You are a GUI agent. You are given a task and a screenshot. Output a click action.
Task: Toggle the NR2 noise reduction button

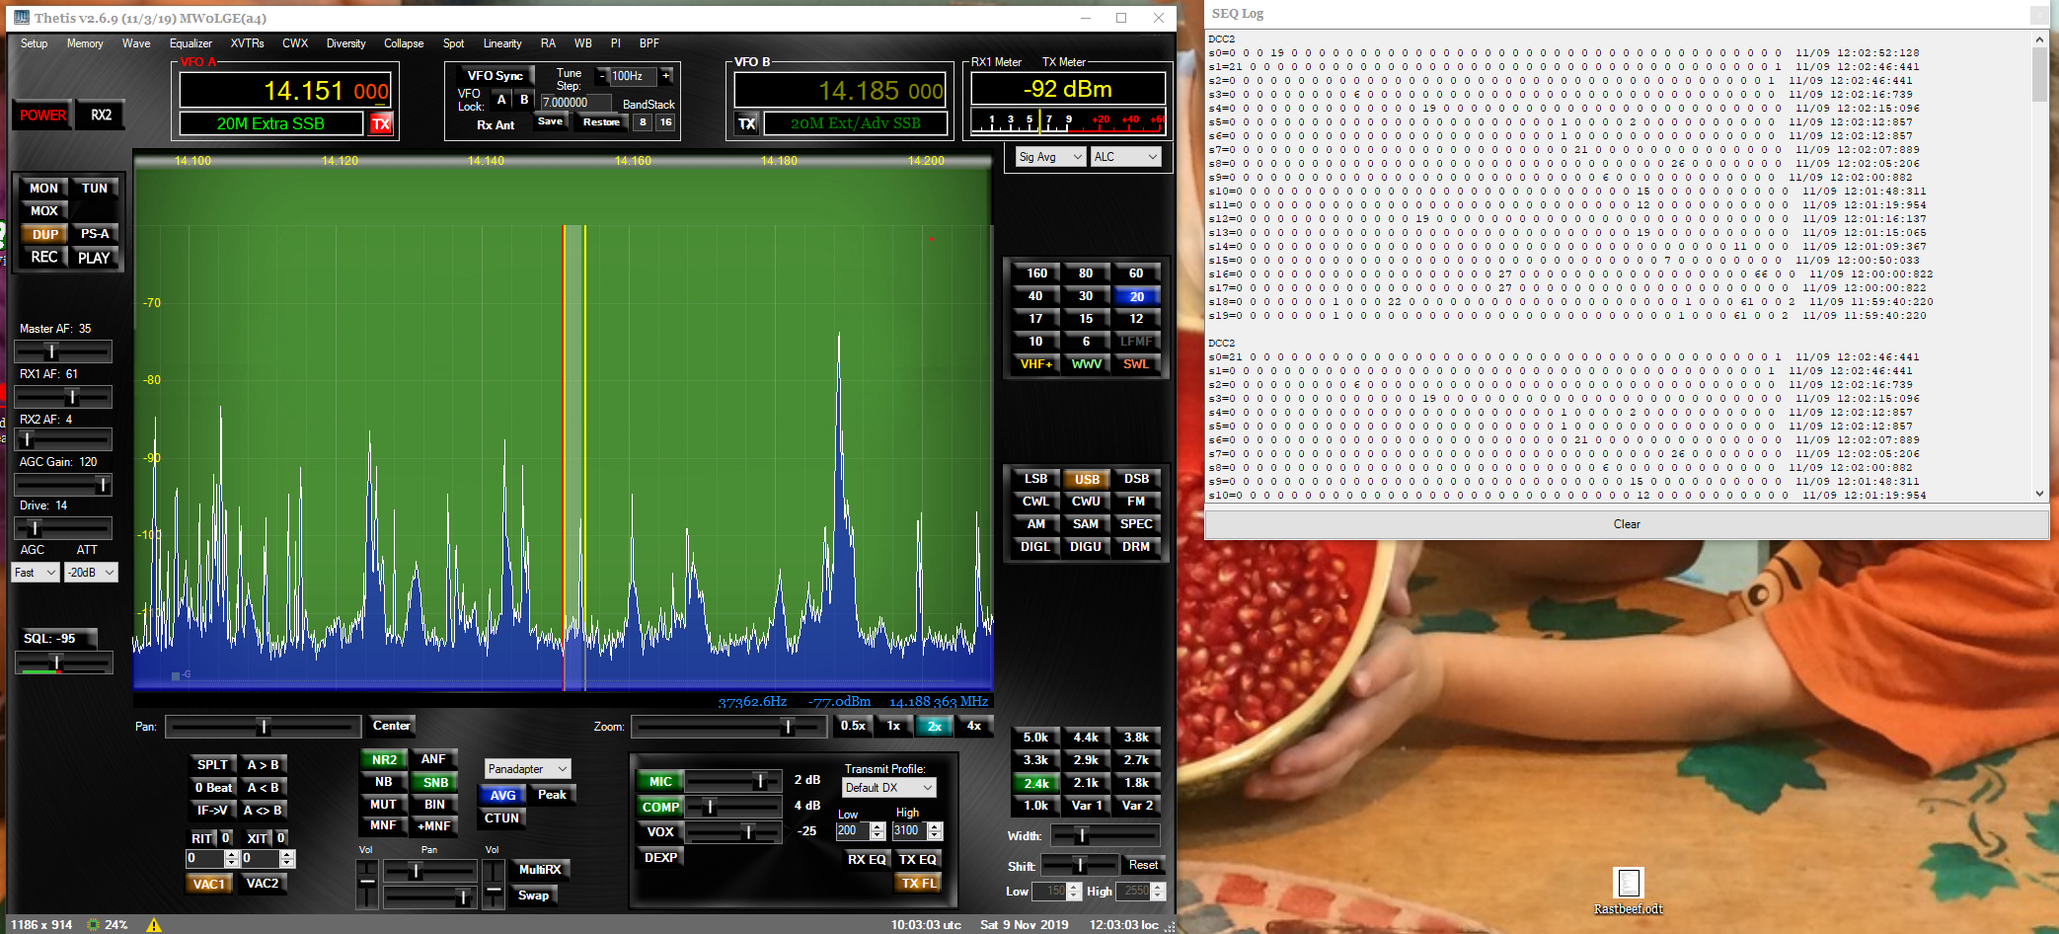coord(384,759)
